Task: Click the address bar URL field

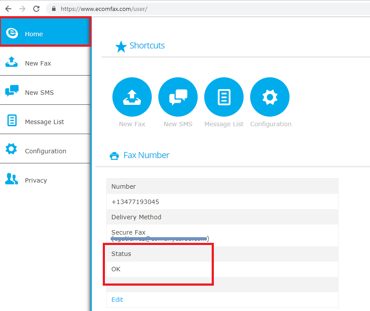Action: (x=208, y=9)
